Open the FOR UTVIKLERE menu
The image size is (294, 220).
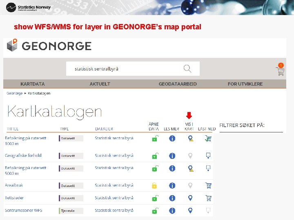click(x=245, y=84)
